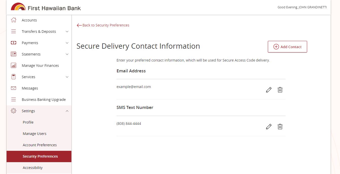The height and width of the screenshot is (174, 340).
Task: Delete the email address using trash icon
Action: [280, 90]
